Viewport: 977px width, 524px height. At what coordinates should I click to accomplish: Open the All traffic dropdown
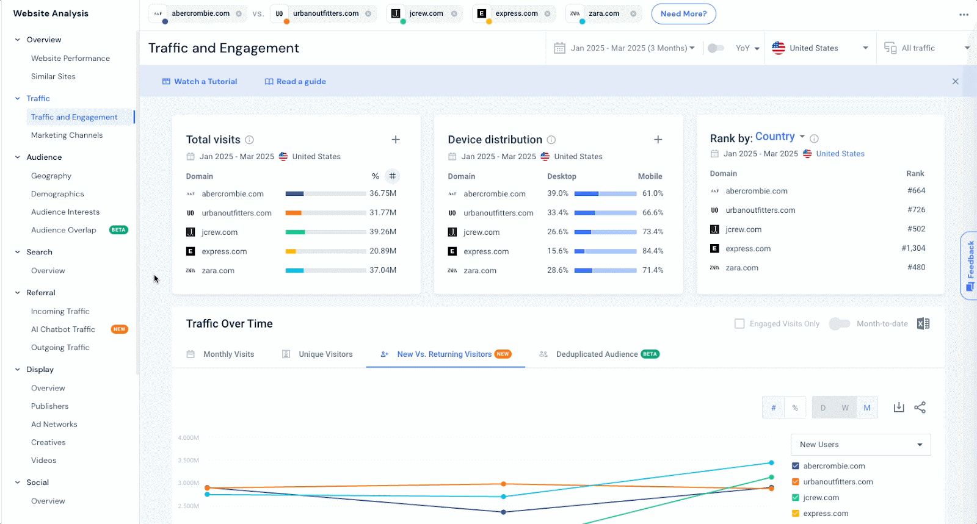(x=927, y=48)
